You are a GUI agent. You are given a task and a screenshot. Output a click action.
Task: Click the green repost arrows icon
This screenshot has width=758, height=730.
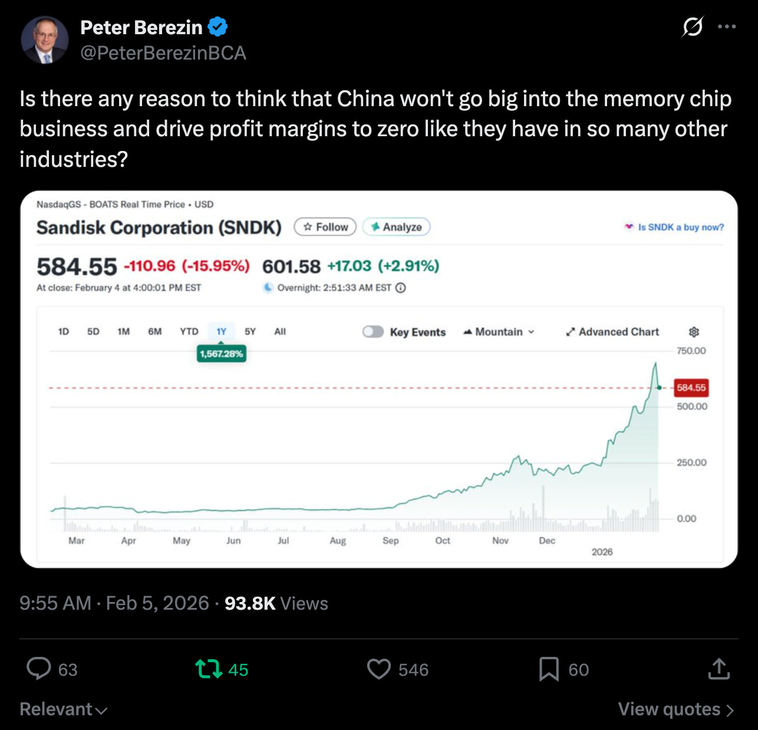coord(209,669)
